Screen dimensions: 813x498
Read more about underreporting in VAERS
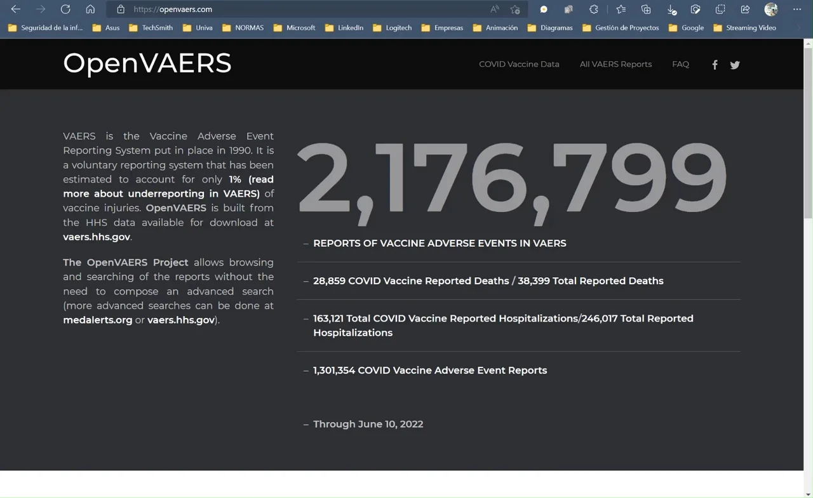(168, 187)
